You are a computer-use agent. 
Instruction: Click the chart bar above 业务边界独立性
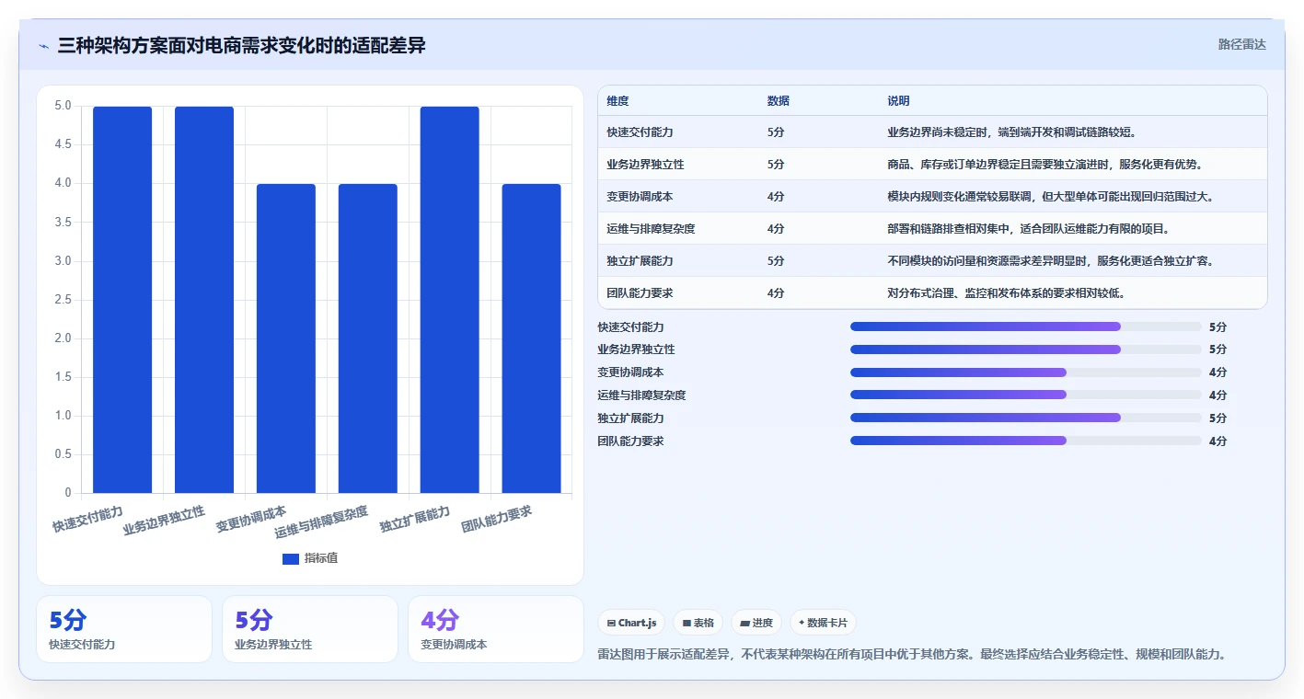pyautogui.click(x=204, y=300)
